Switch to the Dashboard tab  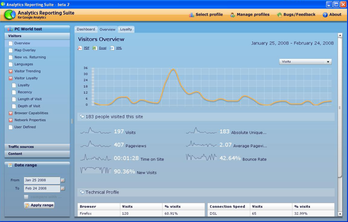tap(86, 29)
